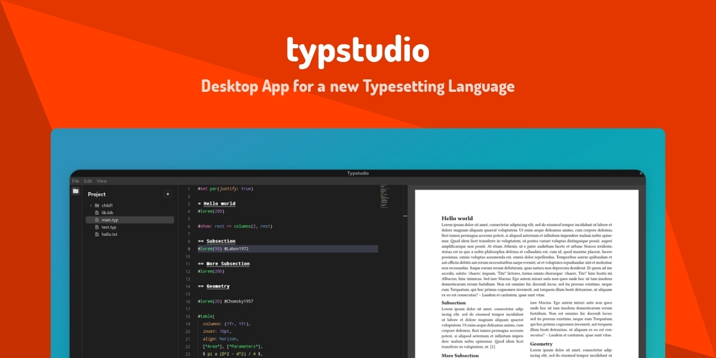Click the 'Project' panel title
Screen dimensions: 716x358
pos(97,194)
